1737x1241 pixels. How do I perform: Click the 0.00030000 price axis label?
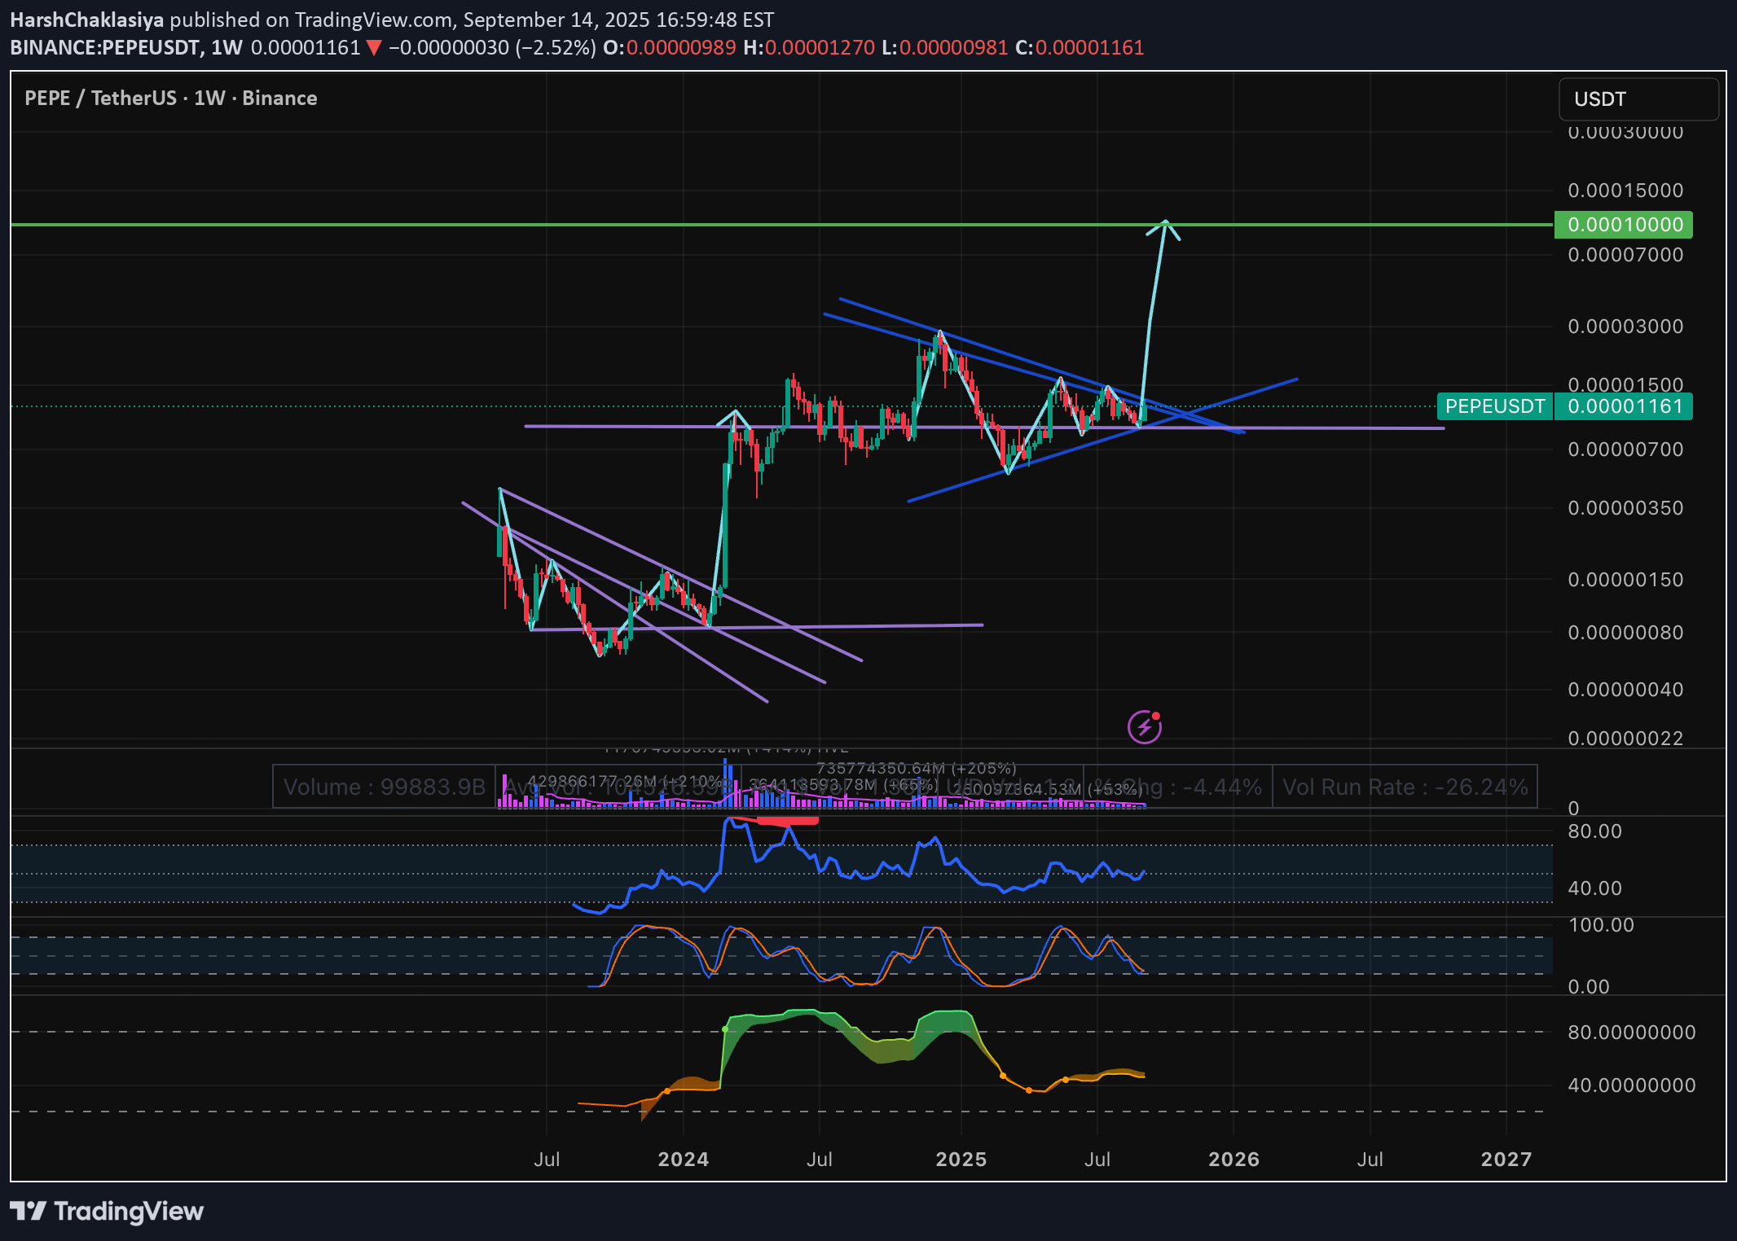(x=1625, y=133)
